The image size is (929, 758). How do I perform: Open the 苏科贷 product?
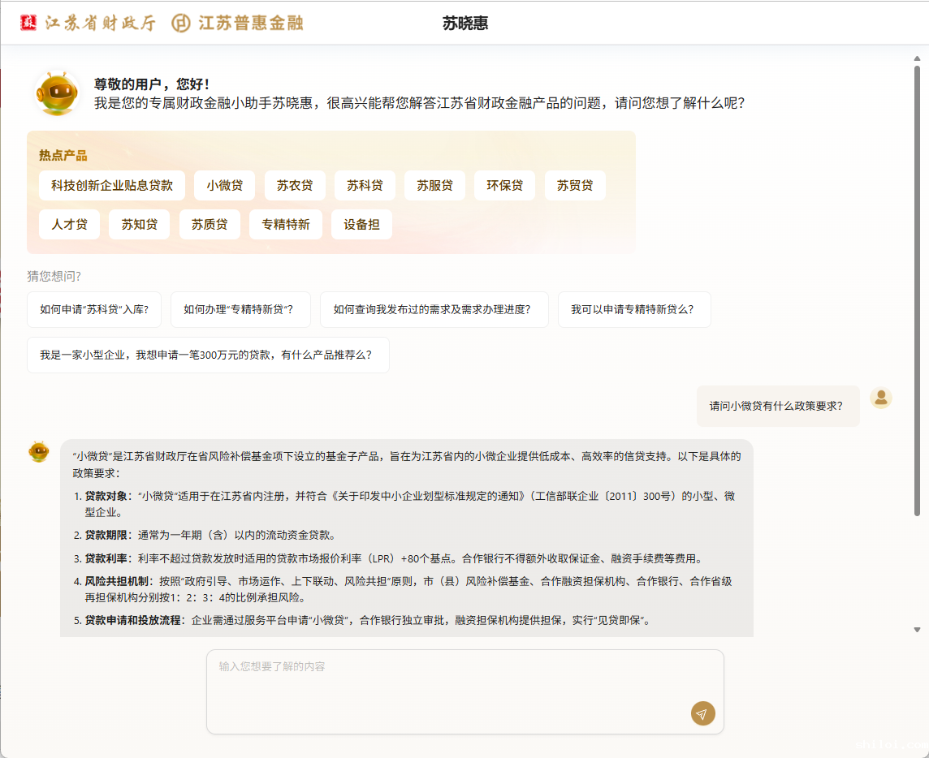pyautogui.click(x=365, y=185)
